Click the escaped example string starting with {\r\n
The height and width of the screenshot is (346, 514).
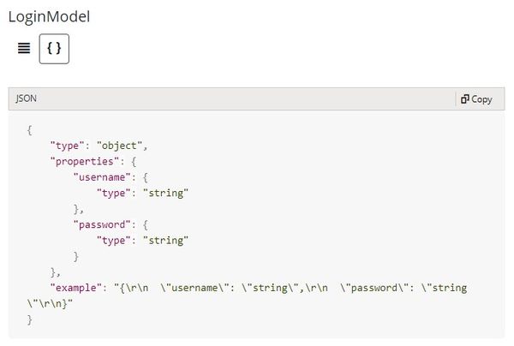pos(290,288)
